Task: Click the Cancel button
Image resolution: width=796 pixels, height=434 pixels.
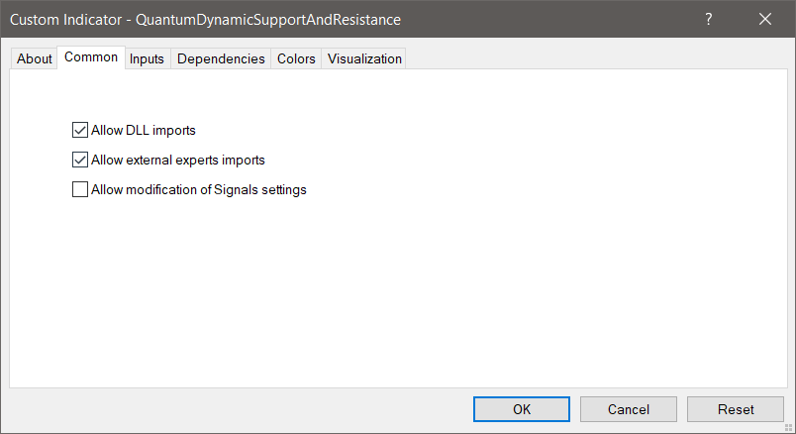Action: coord(629,409)
